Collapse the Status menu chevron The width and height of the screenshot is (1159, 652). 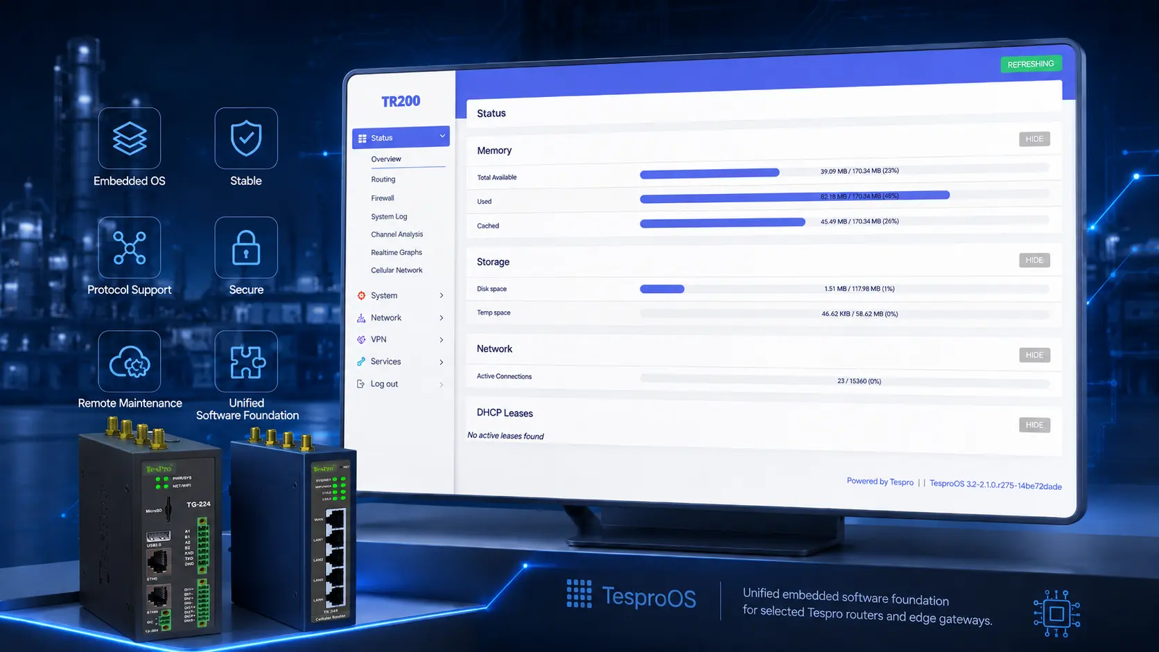(x=442, y=136)
